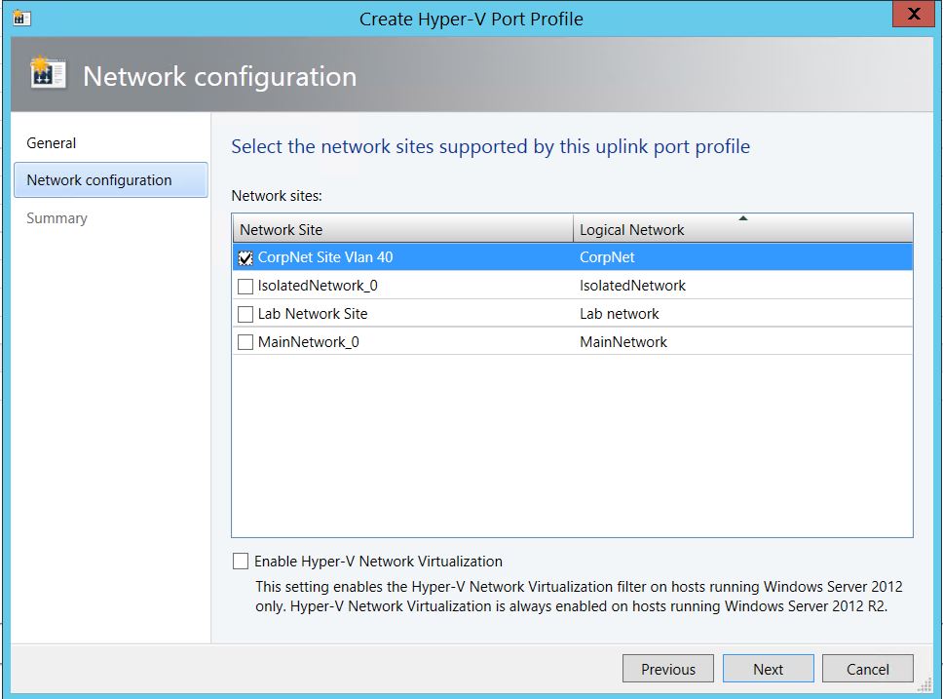Click the Network configuration header wizard icon
The width and height of the screenshot is (943, 699).
[48, 76]
